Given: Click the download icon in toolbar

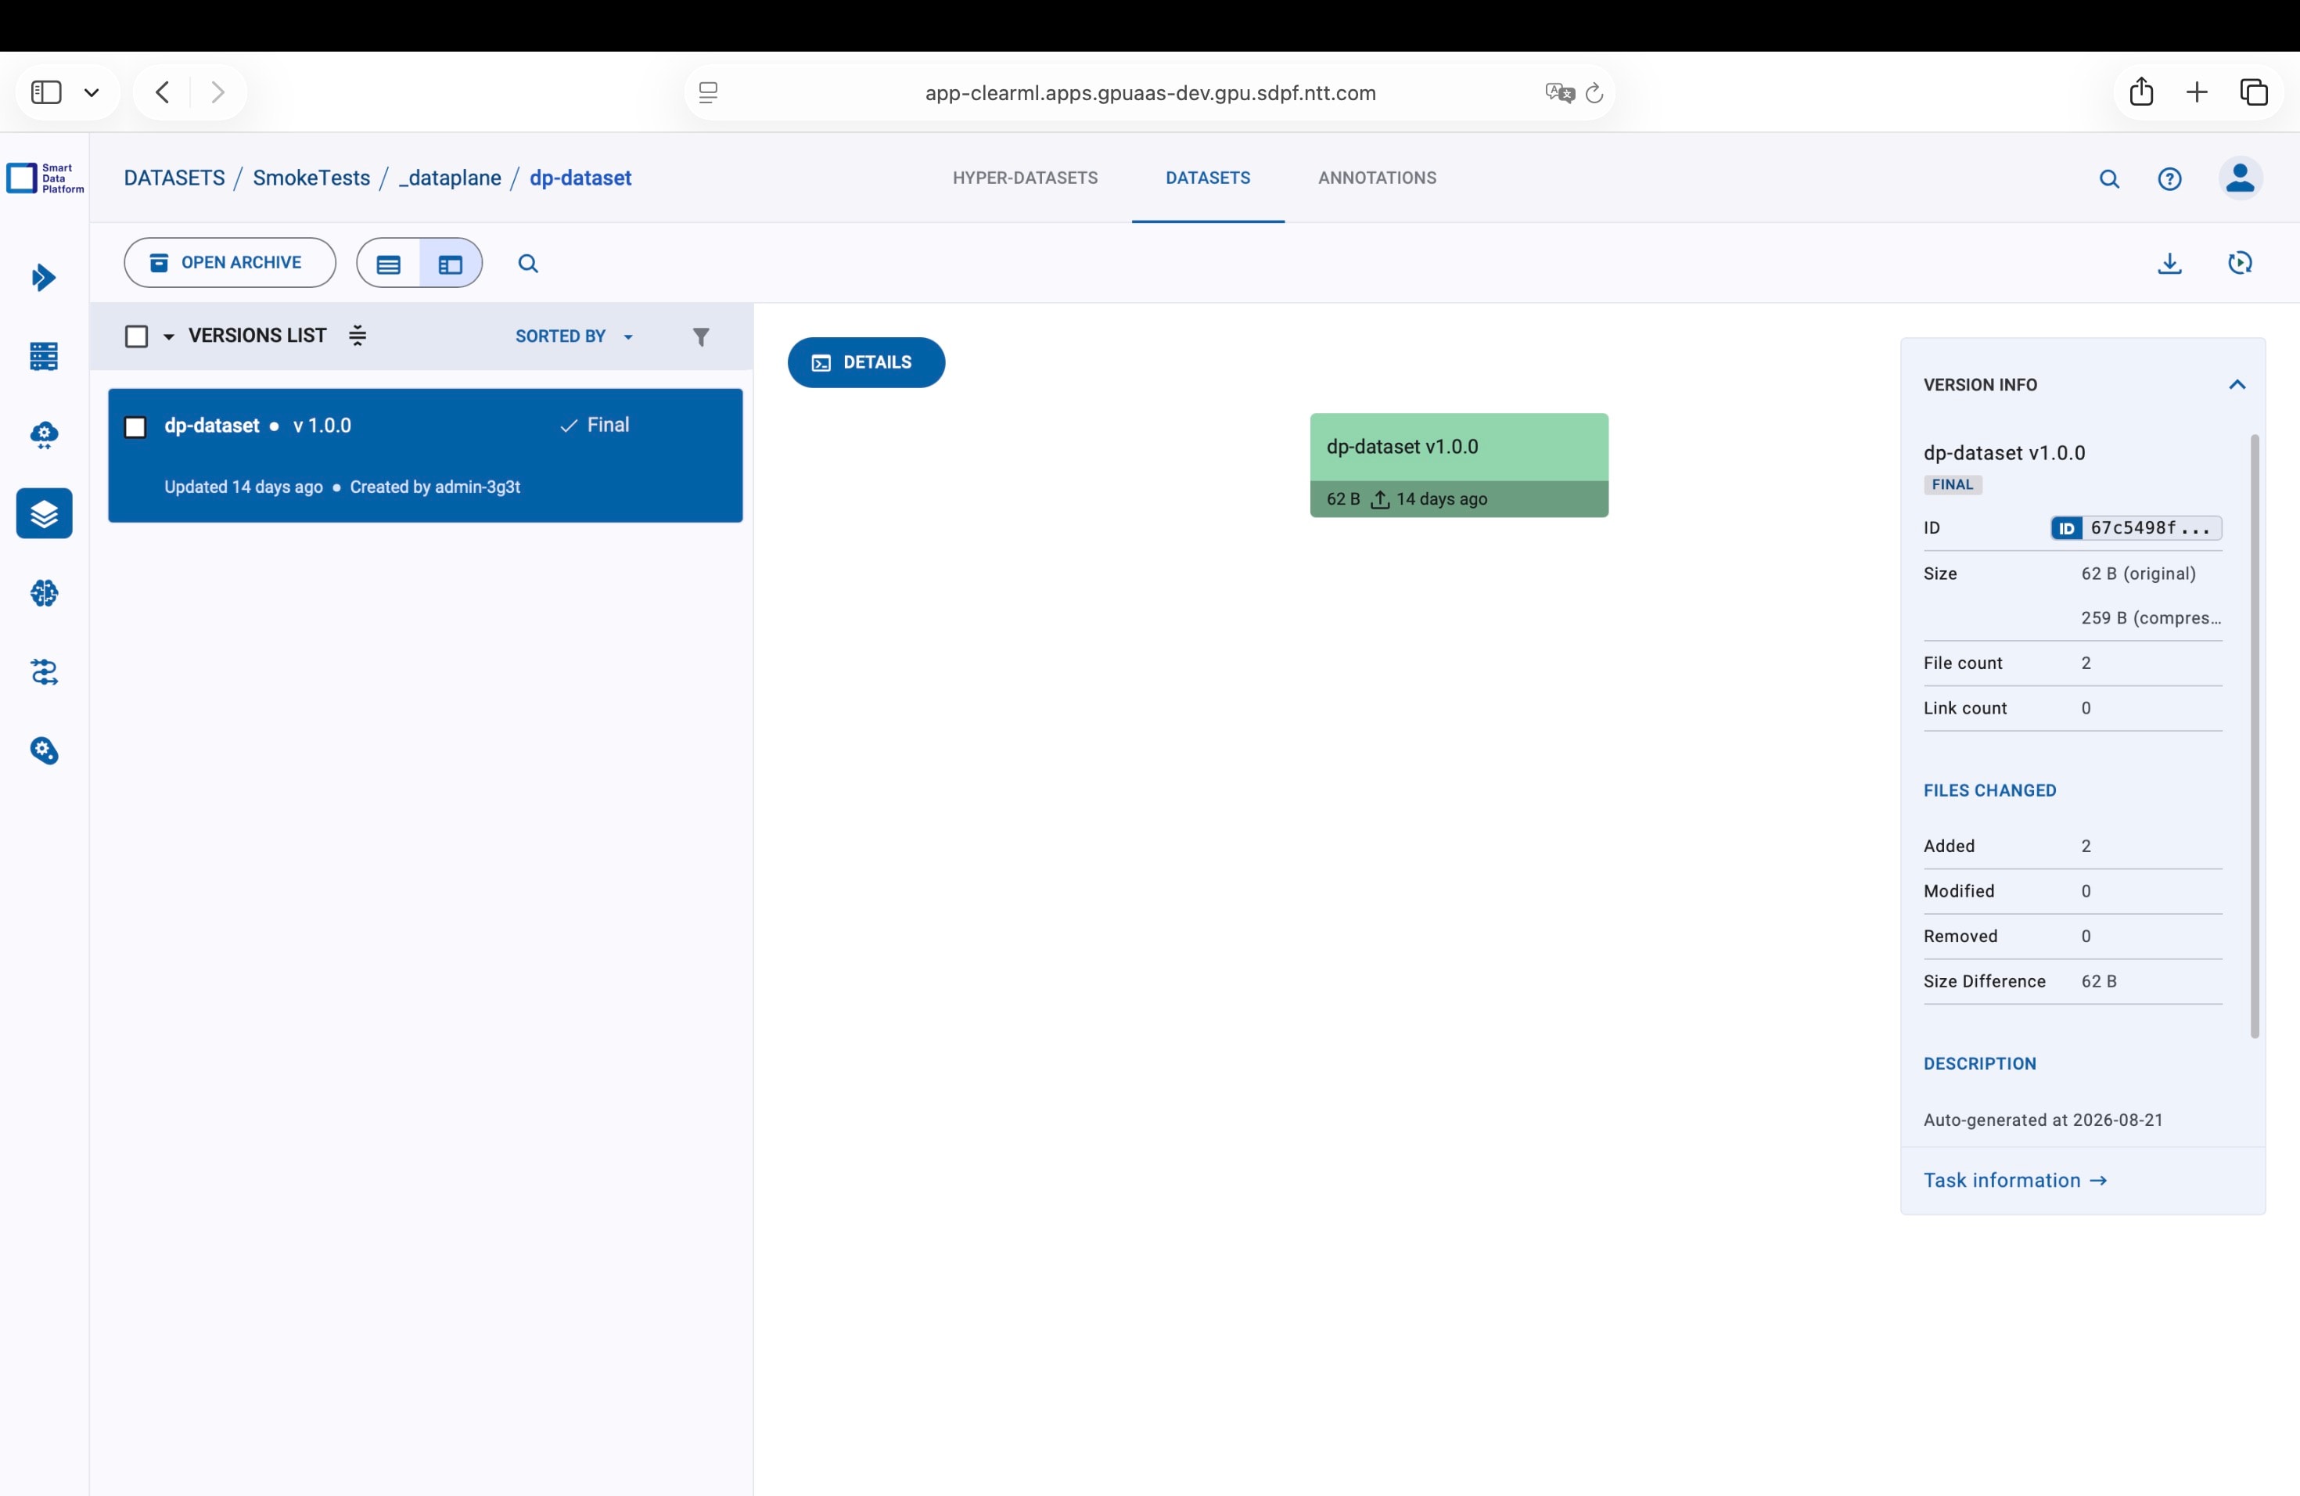Looking at the screenshot, I should (x=2169, y=263).
